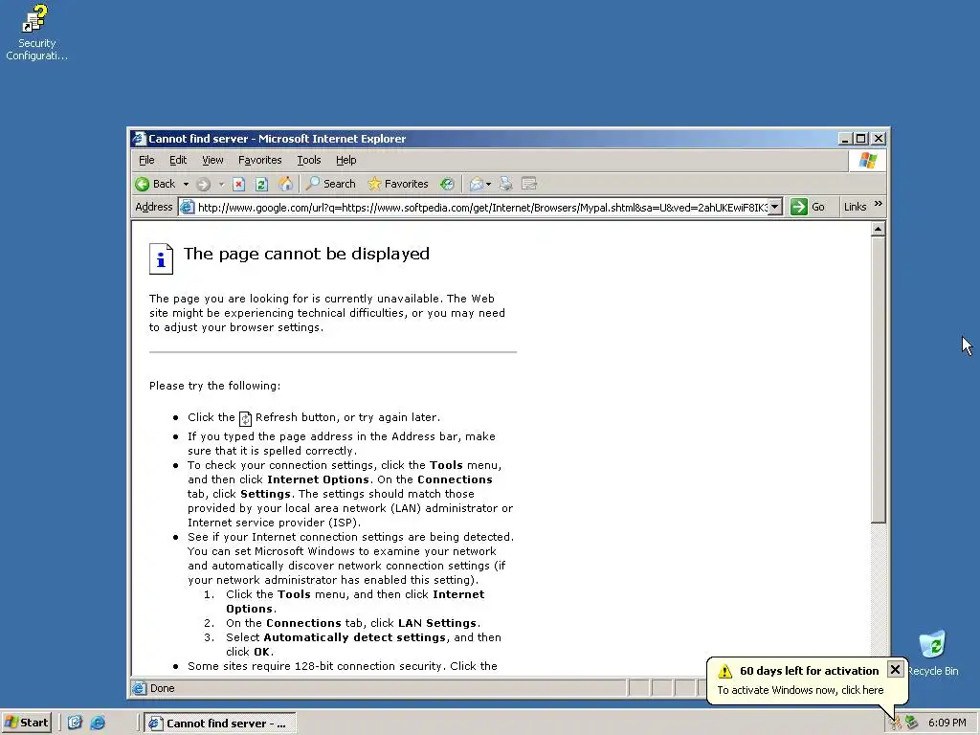Viewport: 980px width, 735px height.
Task: Click the Mail envelope icon
Action: click(477, 184)
